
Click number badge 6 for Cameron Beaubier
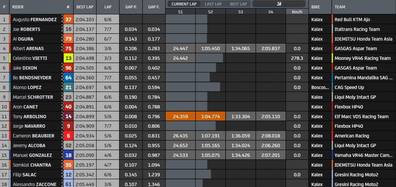coord(68,136)
